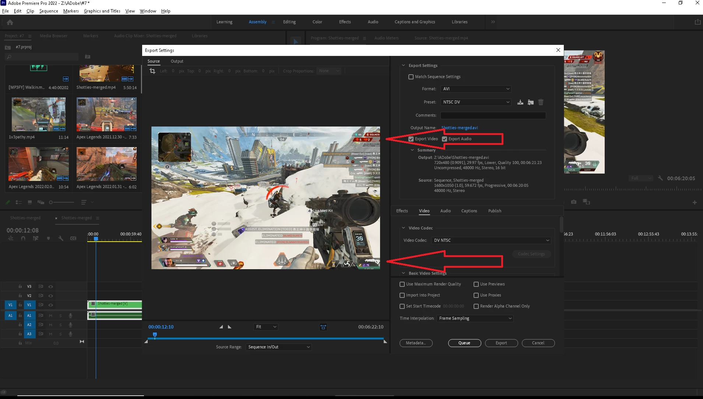Screen dimensions: 703x399
Task: Click the Import Preset icon
Action: [x=530, y=102]
